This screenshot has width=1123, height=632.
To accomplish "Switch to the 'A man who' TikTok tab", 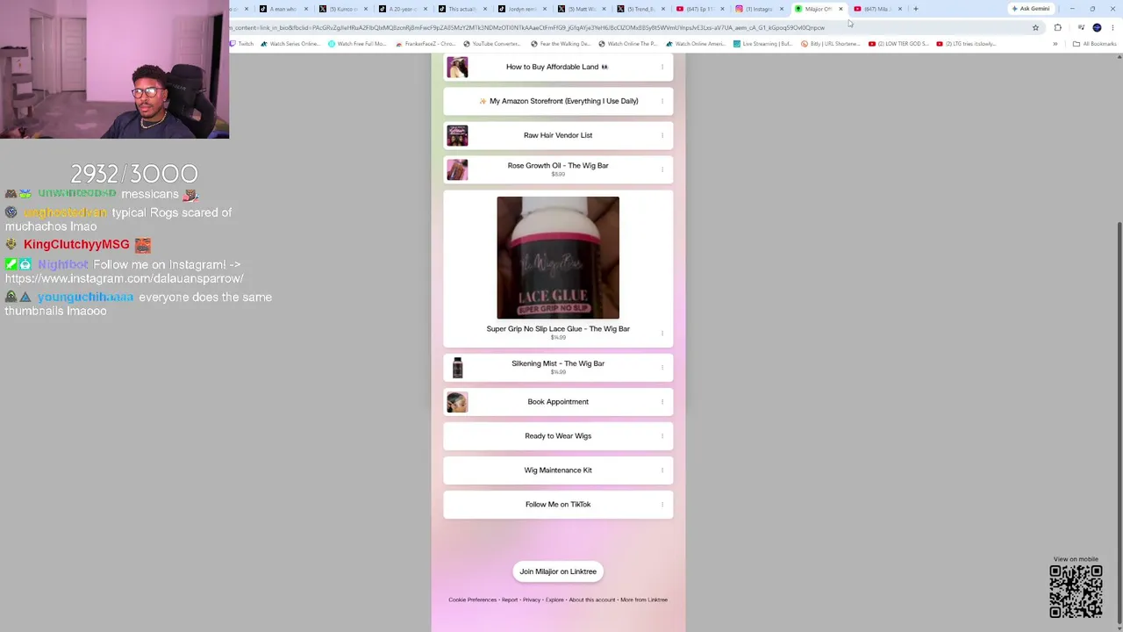I will click(x=283, y=9).
